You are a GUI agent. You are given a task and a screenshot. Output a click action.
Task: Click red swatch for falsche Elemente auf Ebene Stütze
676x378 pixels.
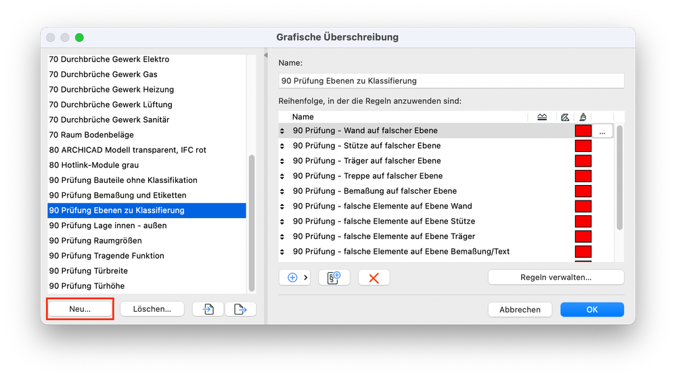pos(583,221)
